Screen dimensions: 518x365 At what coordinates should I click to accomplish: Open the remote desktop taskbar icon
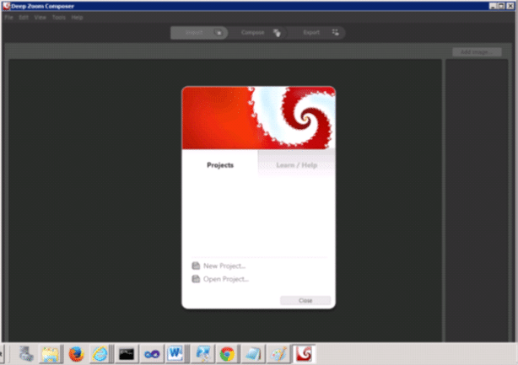tap(202, 354)
